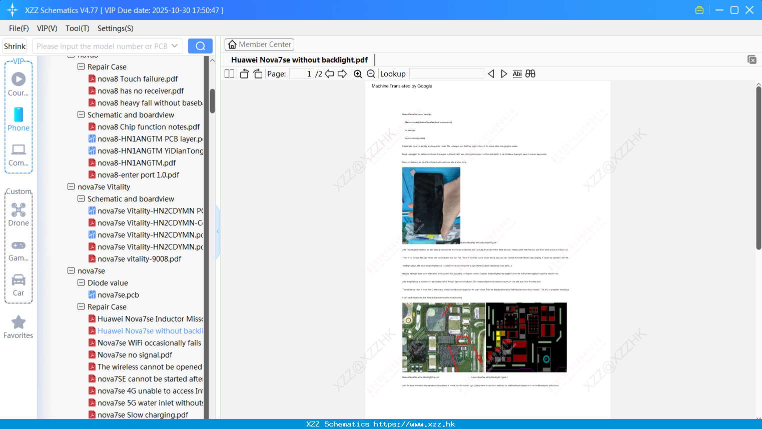Open the Favorites star
The height and width of the screenshot is (429, 762).
point(19,327)
